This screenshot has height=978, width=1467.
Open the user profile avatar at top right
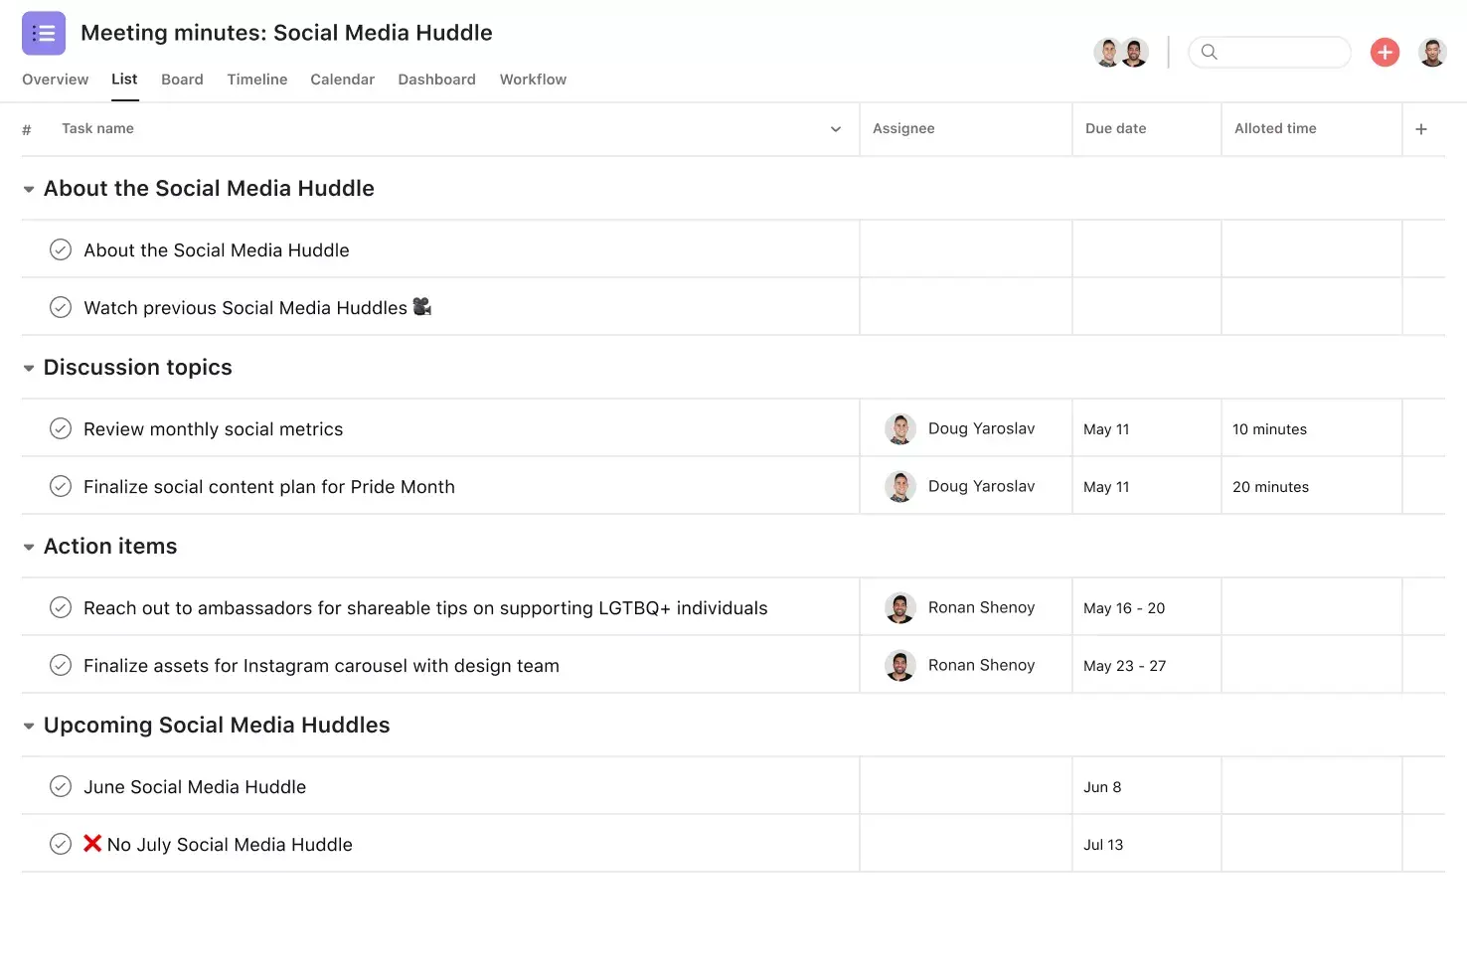click(1432, 53)
